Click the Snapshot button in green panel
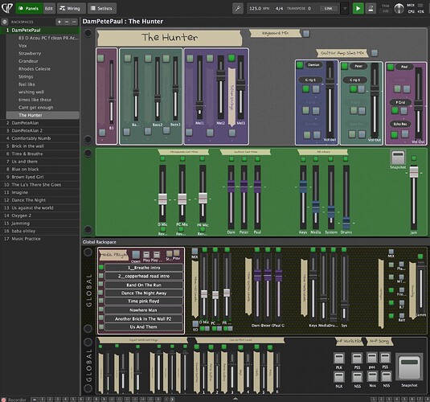The image size is (430, 402). click(x=398, y=158)
